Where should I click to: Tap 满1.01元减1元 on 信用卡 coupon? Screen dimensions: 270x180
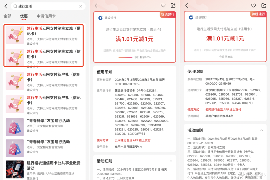(225, 39)
